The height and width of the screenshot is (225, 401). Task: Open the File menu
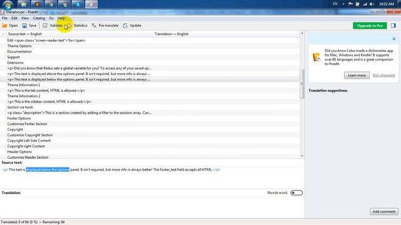pos(4,18)
